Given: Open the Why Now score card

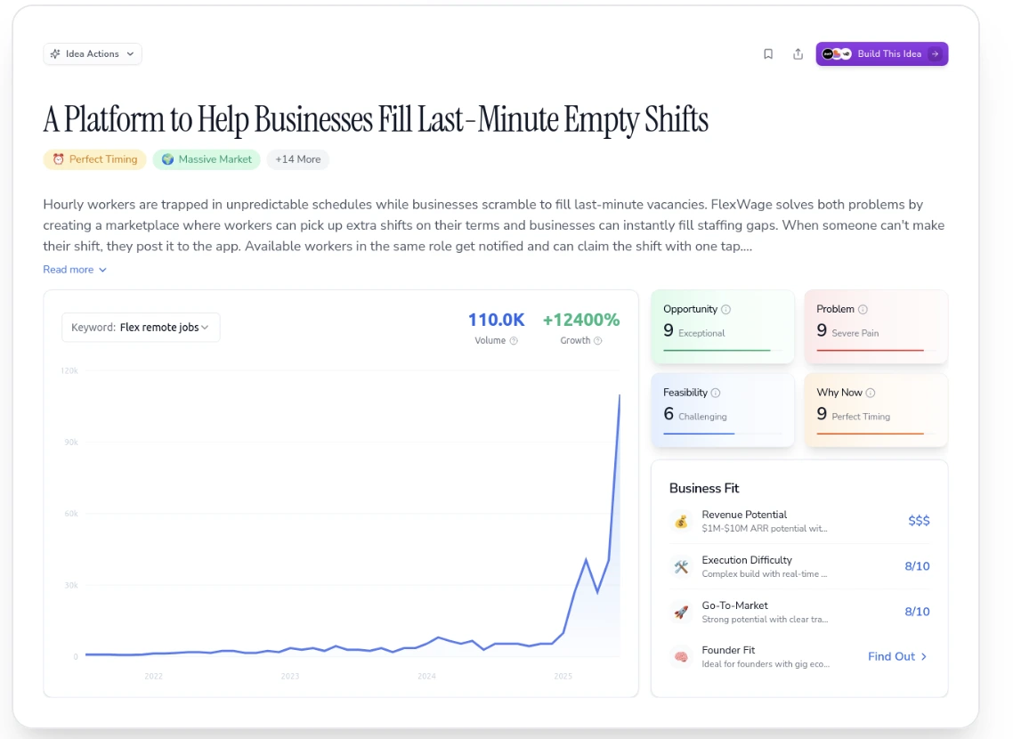Looking at the screenshot, I should [876, 410].
